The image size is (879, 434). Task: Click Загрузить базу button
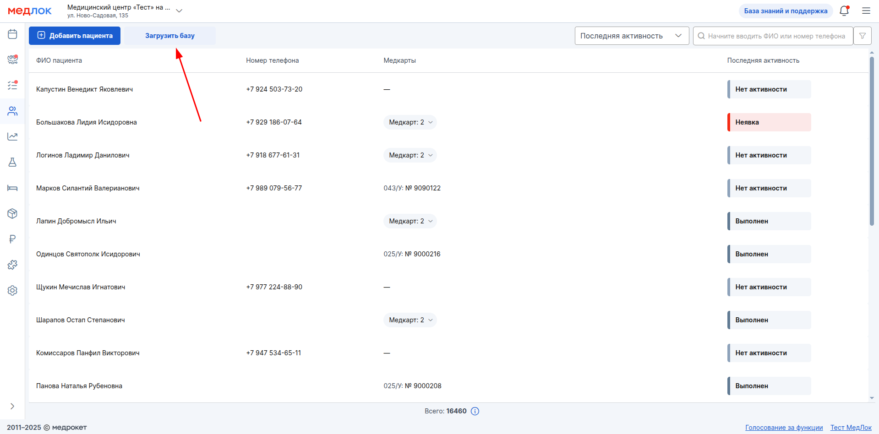click(170, 36)
